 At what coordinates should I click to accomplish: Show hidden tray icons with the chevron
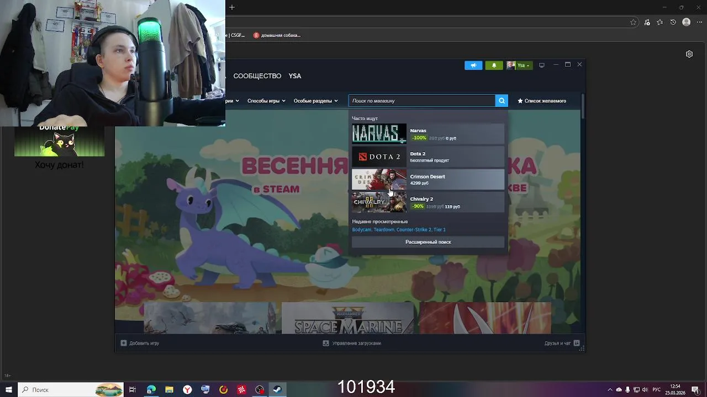pos(610,390)
